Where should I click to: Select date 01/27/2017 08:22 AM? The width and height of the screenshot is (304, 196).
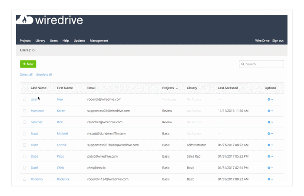coord(233,145)
